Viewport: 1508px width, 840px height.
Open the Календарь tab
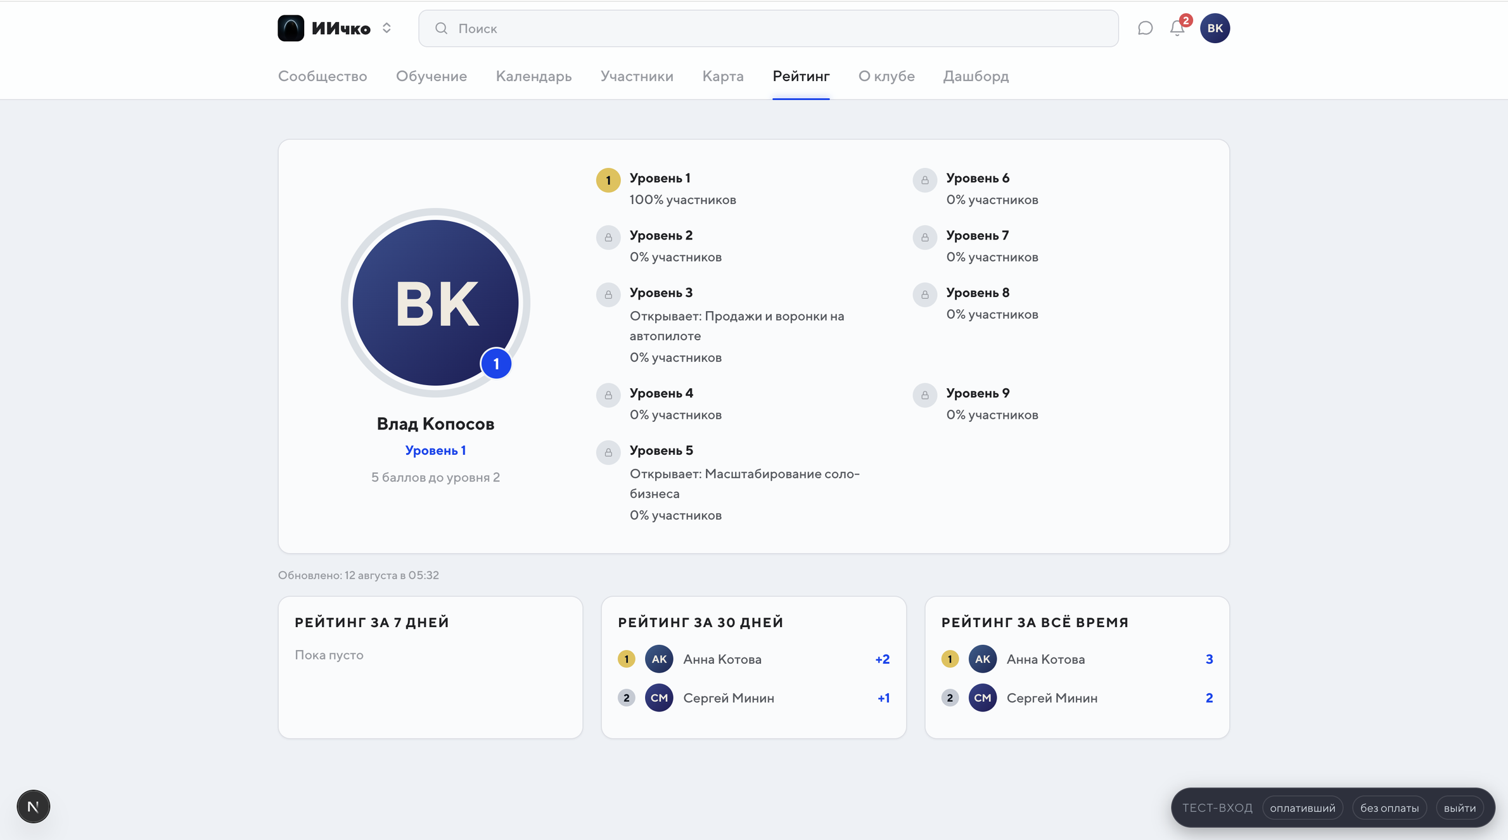(534, 76)
